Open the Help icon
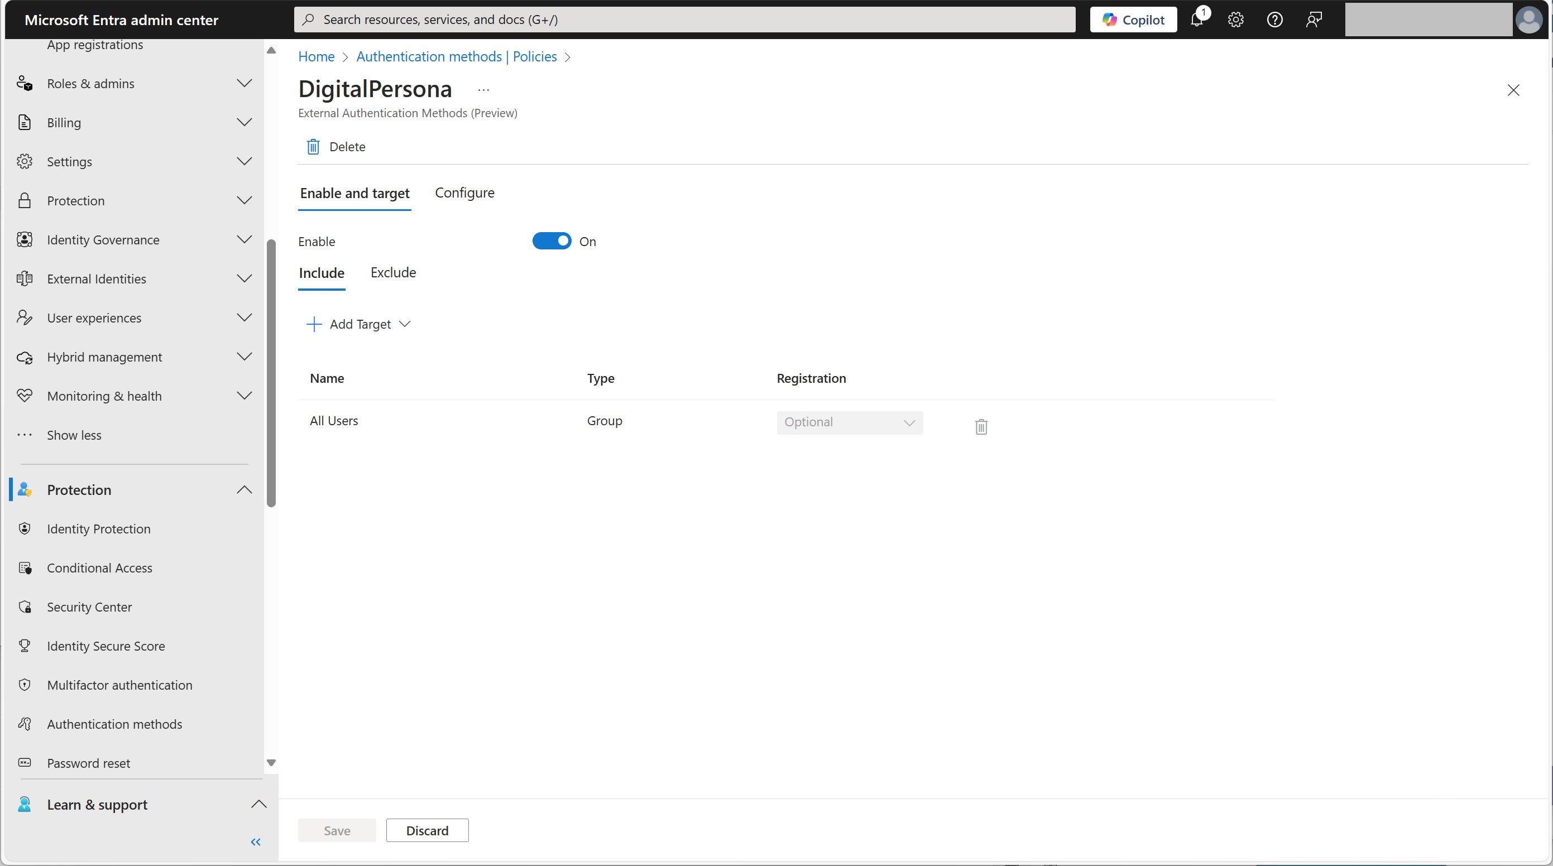Screen dimensions: 1553x866 click(x=1274, y=20)
